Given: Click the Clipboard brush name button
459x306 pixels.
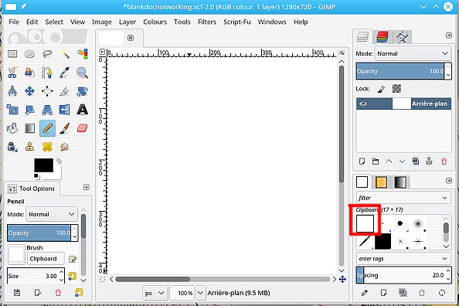Looking at the screenshot, I should pyautogui.click(x=46, y=259).
